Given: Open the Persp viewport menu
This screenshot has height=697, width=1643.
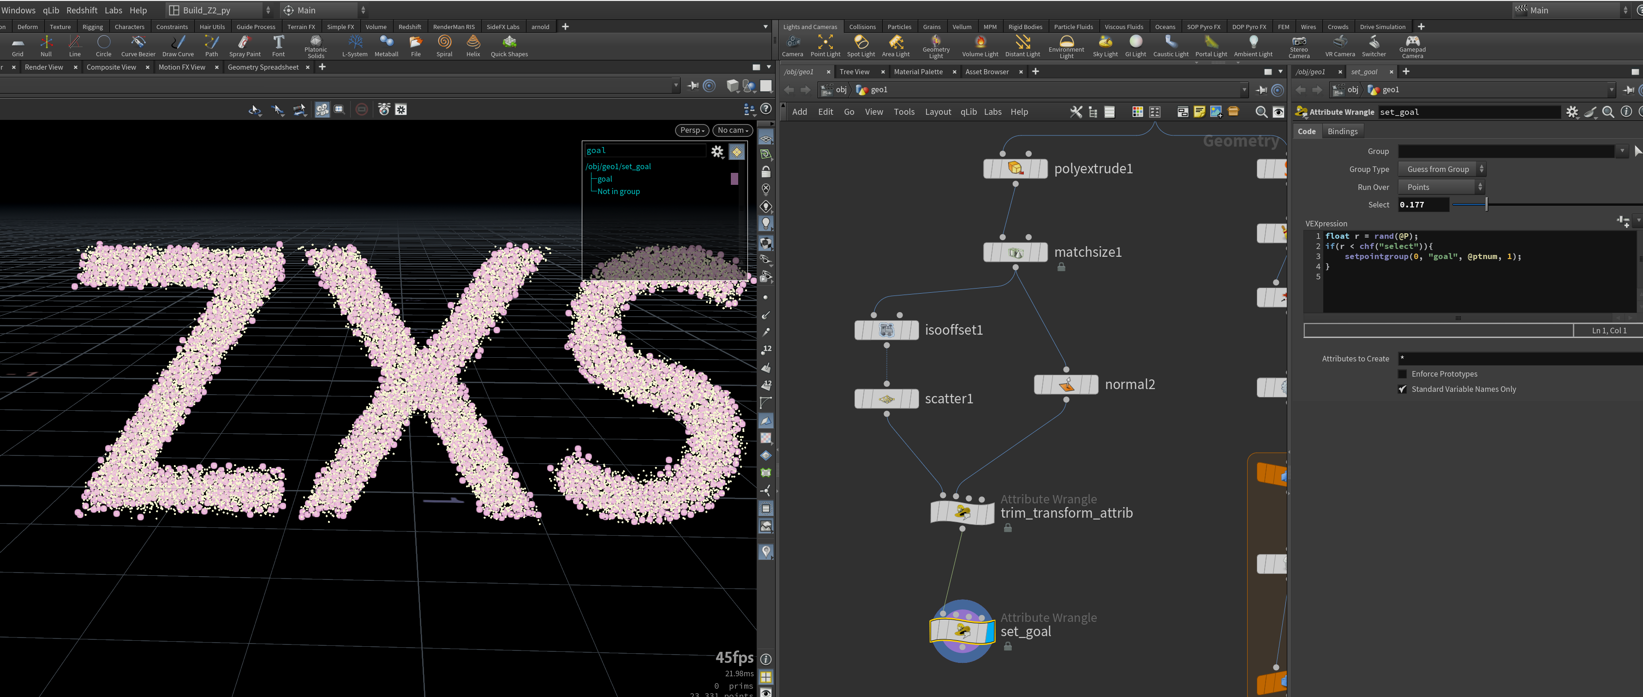Looking at the screenshot, I should coord(691,130).
